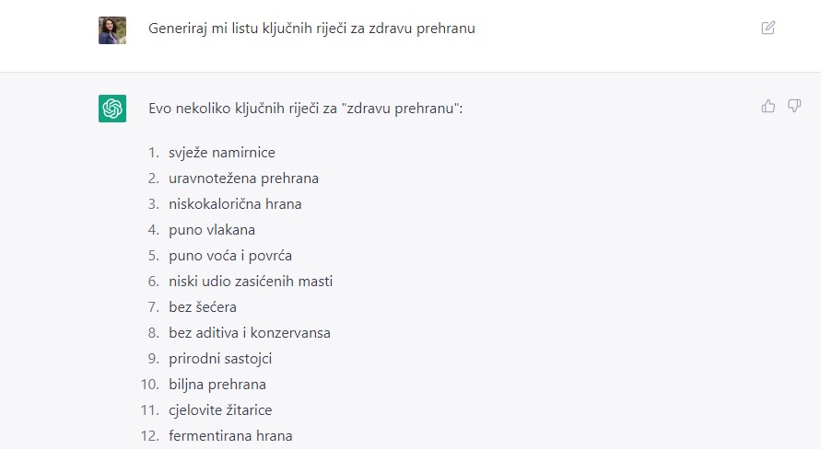The image size is (821, 449).
Task: Click list item 'puno voća i povrća'
Action: (x=229, y=256)
